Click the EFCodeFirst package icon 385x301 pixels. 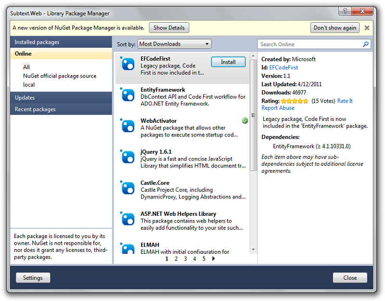pos(128,64)
